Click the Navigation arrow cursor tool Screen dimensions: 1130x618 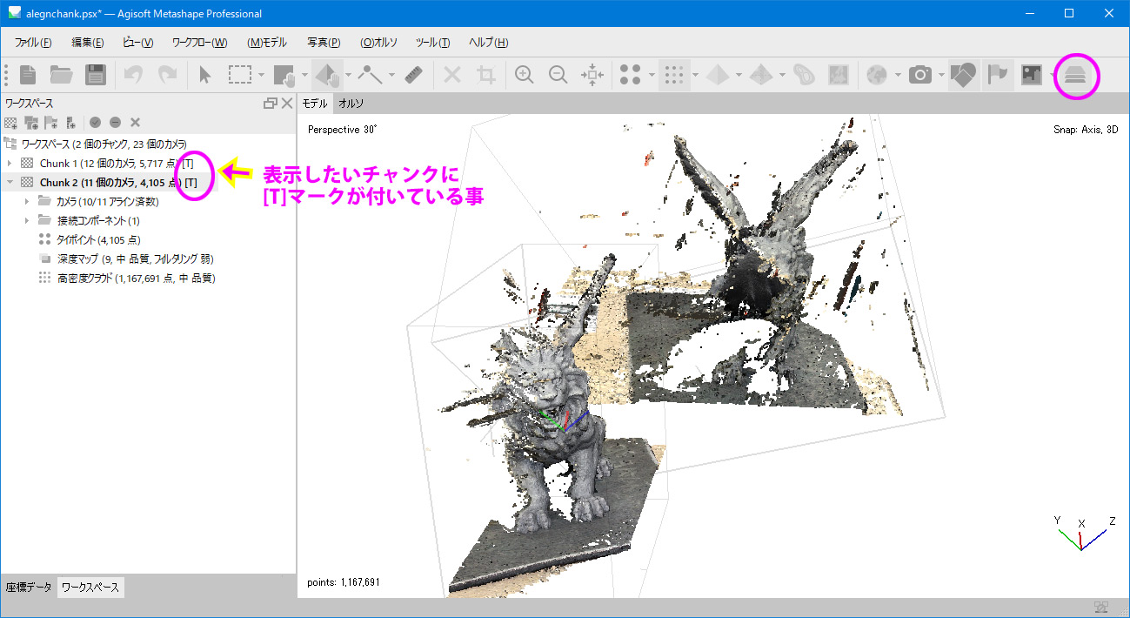click(x=204, y=75)
